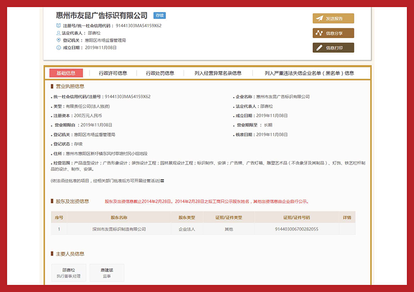This screenshot has width=414, height=292.
Task: Click the 登记机关 location pin icon
Action: pos(58,40)
